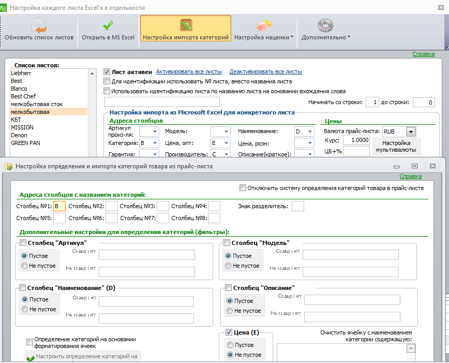Select Пустое in the Наименование (D) group
This screenshot has height=363, width=449.
click(x=25, y=299)
